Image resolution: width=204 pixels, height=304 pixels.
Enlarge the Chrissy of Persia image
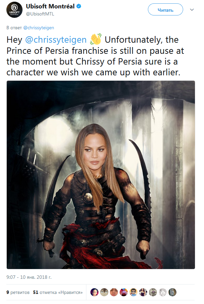point(101,175)
